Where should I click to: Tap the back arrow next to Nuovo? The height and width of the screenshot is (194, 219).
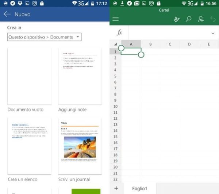tap(7, 15)
